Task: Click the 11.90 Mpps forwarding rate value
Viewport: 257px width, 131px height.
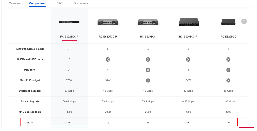Action: point(228,101)
